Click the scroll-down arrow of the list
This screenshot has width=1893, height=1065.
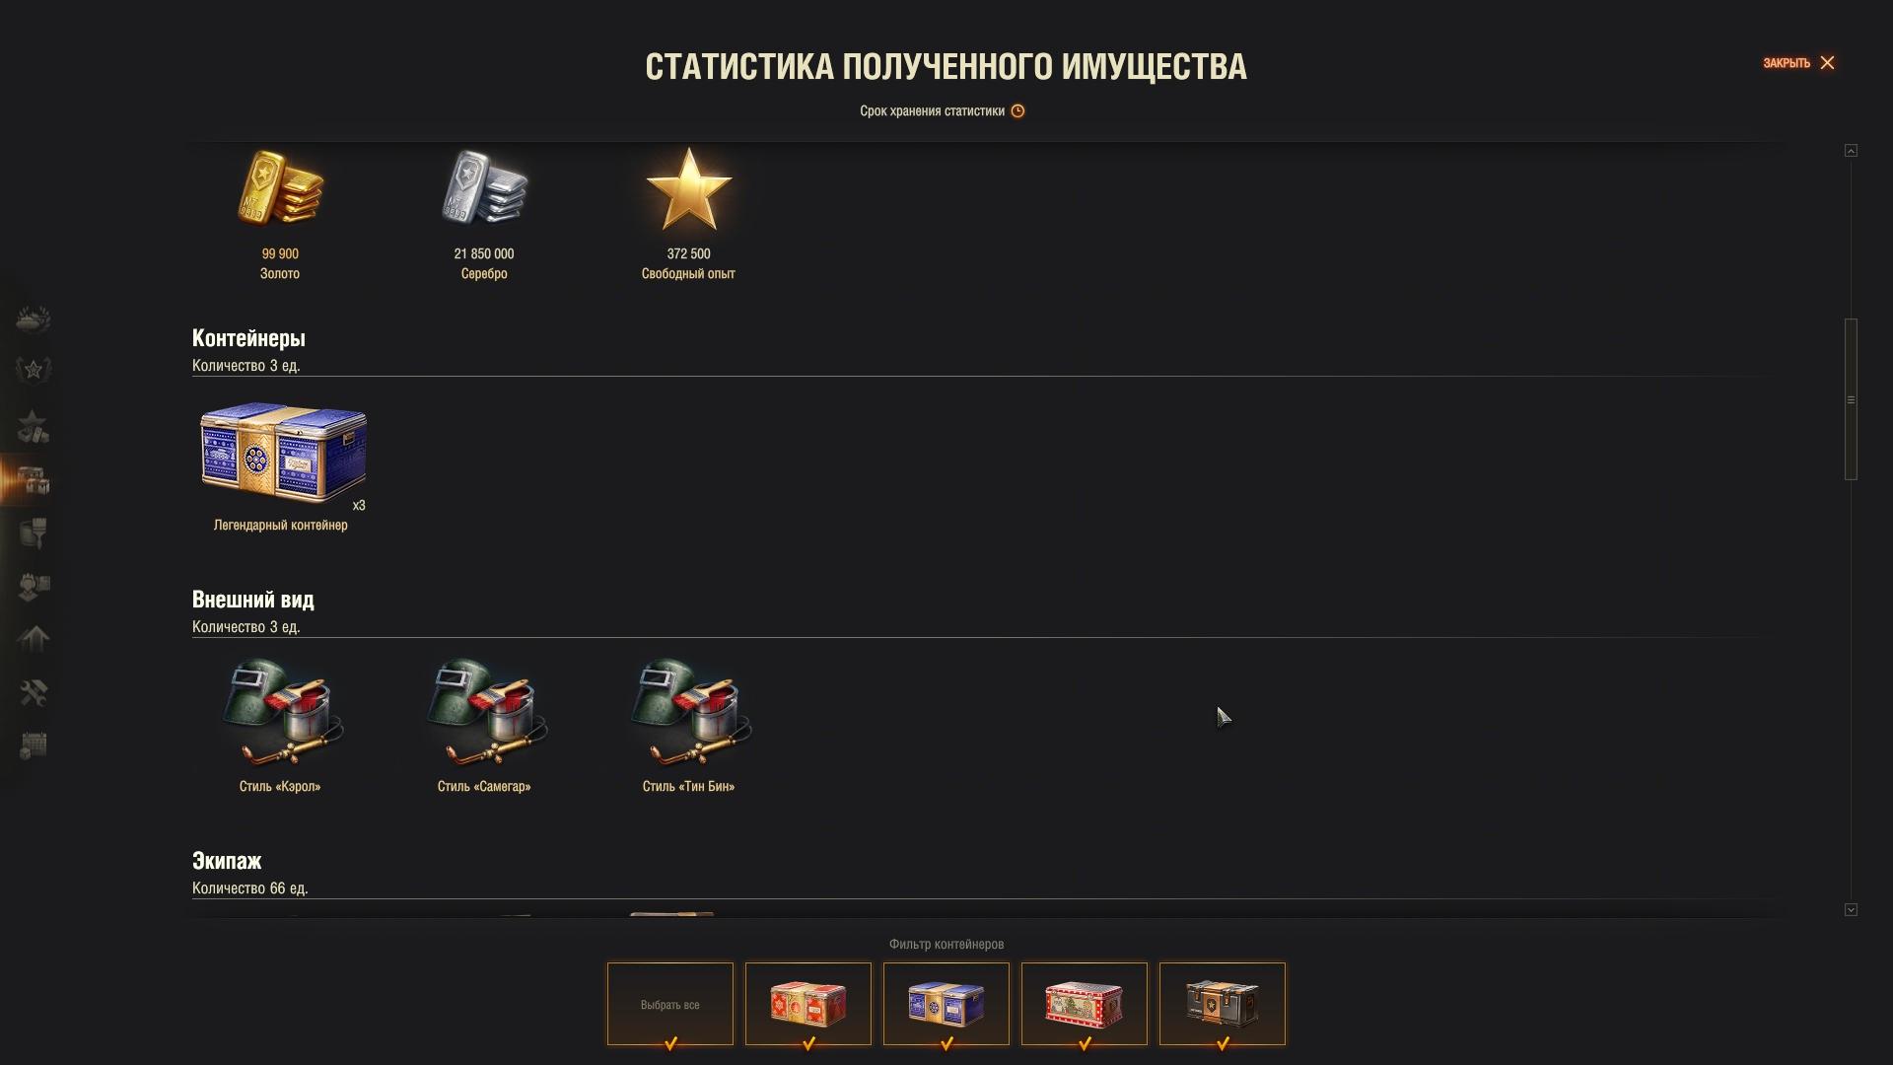tap(1851, 910)
